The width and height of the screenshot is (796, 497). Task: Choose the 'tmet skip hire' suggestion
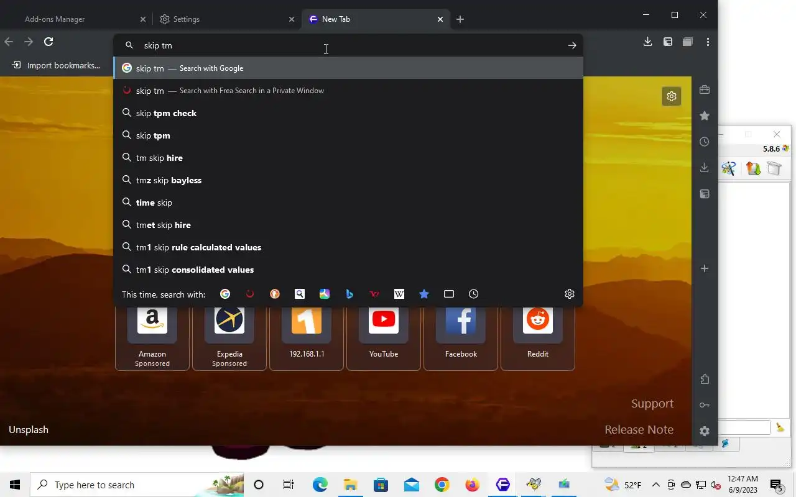pyautogui.click(x=348, y=225)
